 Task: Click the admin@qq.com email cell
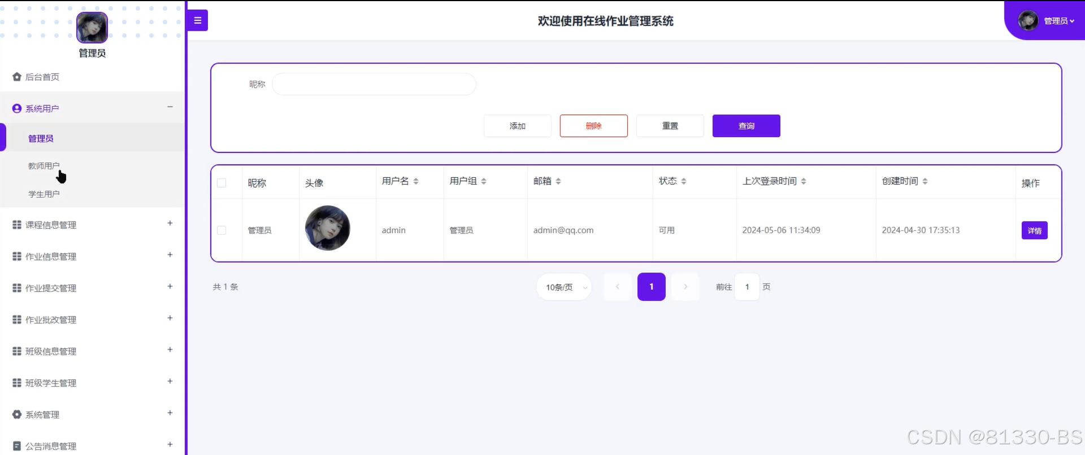563,230
